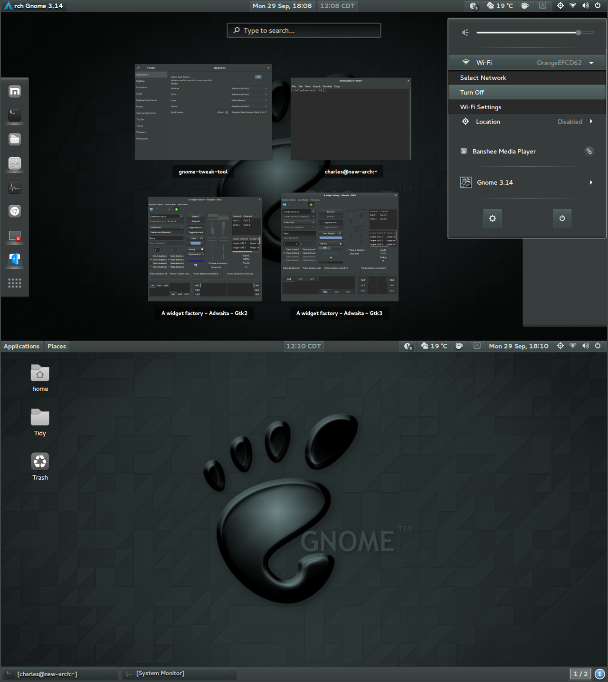Open Chromium from the dock

click(x=14, y=211)
